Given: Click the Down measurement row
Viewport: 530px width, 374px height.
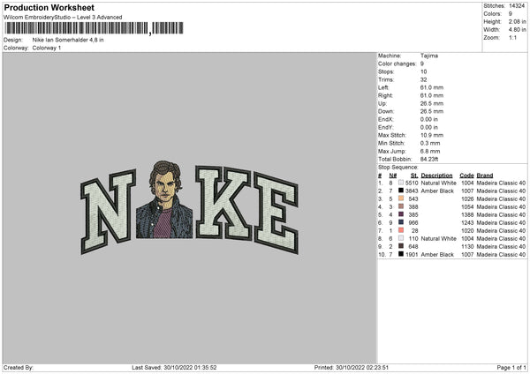Looking at the screenshot, I should (411, 111).
